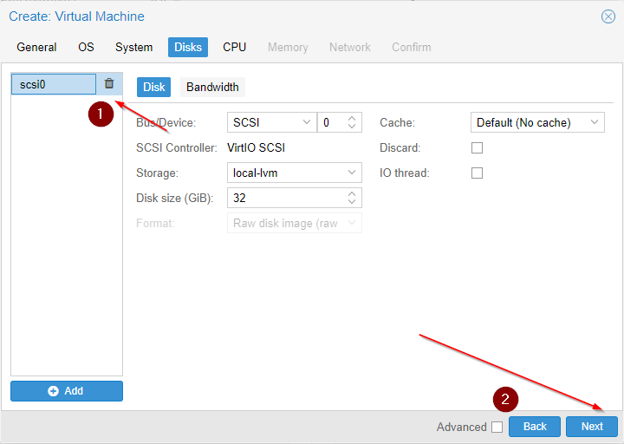The image size is (624, 444).
Task: Enable the Discard checkbox
Action: [x=477, y=148]
